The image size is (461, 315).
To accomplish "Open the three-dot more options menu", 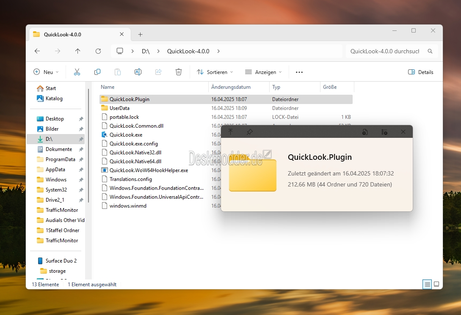I will pyautogui.click(x=299, y=72).
